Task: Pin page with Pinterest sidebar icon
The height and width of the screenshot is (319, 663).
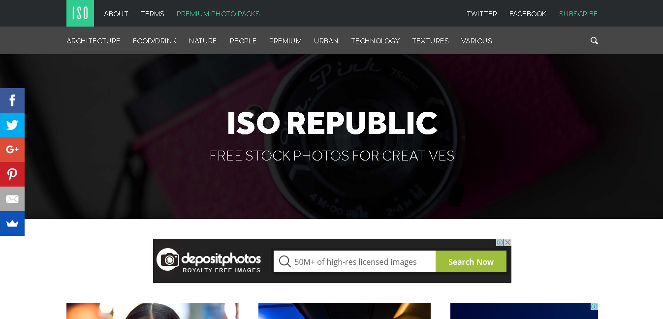Action: (x=12, y=174)
